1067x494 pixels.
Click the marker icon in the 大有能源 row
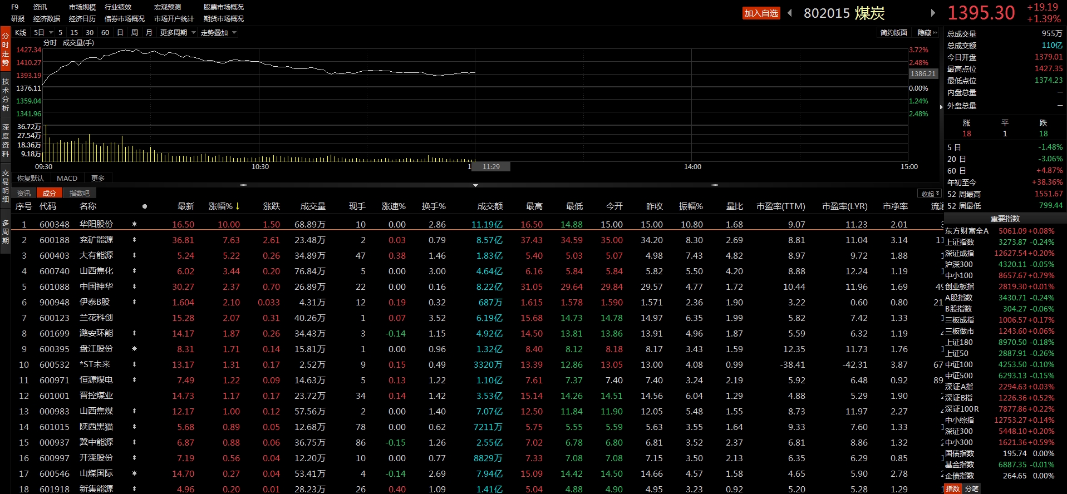(x=134, y=255)
